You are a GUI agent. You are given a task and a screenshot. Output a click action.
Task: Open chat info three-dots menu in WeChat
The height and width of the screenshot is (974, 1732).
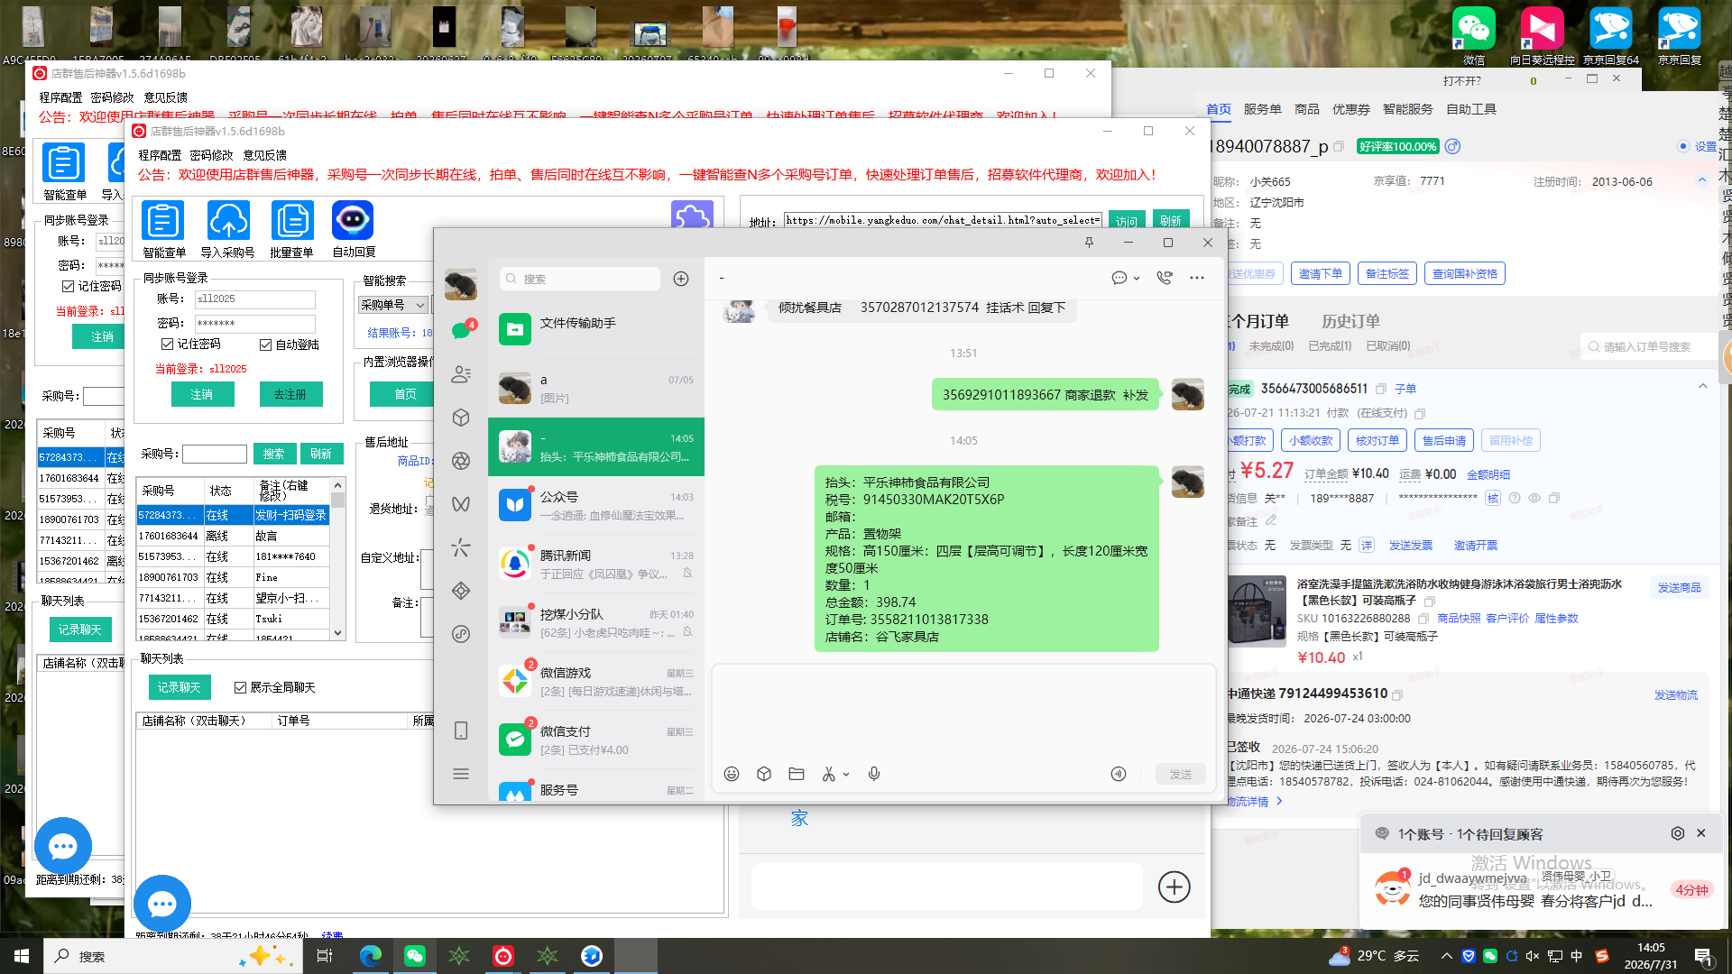[x=1197, y=278]
